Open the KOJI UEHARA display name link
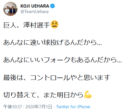137x110 pixels. (x=35, y=6)
